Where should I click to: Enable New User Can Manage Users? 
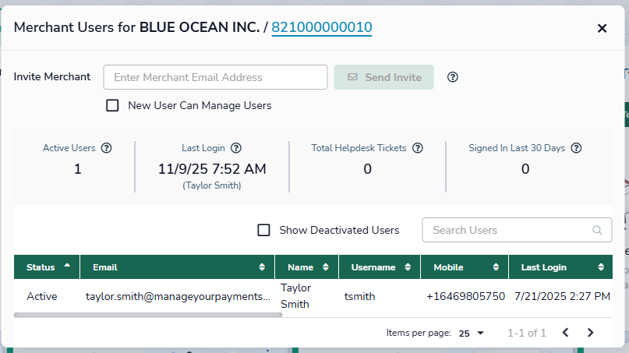click(112, 105)
